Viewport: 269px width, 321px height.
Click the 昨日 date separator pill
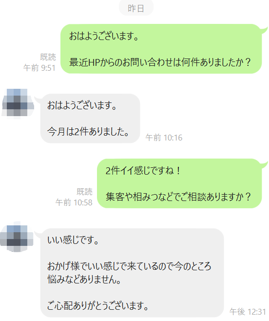click(136, 8)
